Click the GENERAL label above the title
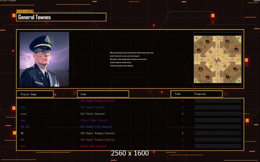The width and height of the screenshot is (260, 162). [x=25, y=11]
